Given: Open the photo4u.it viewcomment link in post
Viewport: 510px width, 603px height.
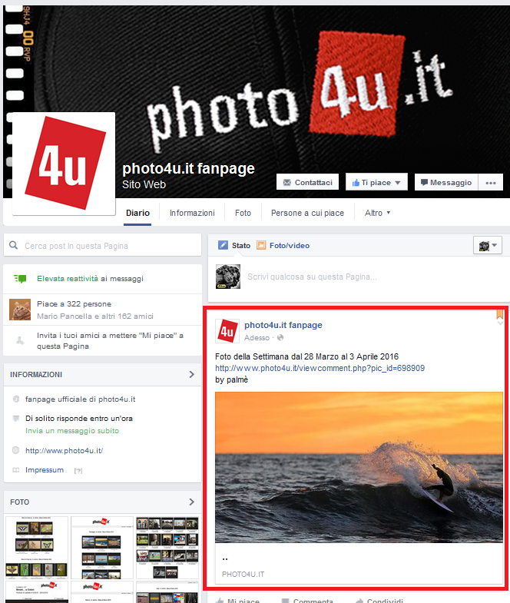Looking at the screenshot, I should [x=320, y=368].
